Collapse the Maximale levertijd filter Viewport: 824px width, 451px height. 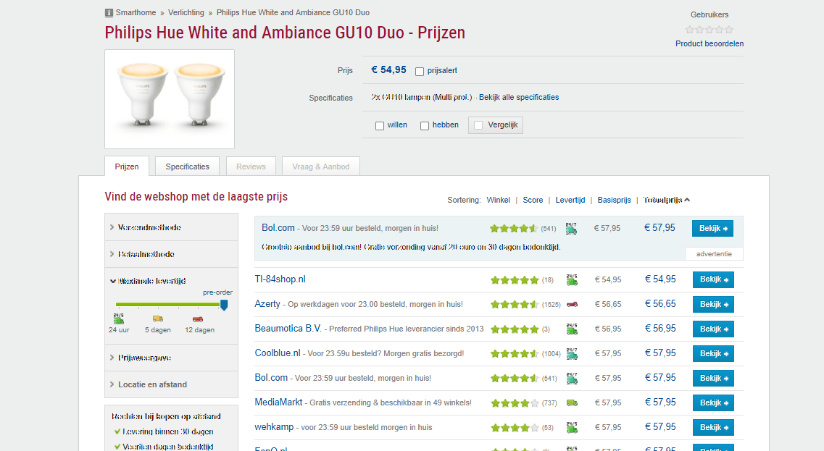pos(147,281)
